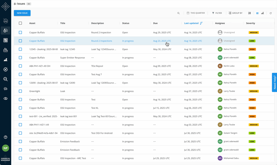Open the NP user profile avatar

point(5,148)
